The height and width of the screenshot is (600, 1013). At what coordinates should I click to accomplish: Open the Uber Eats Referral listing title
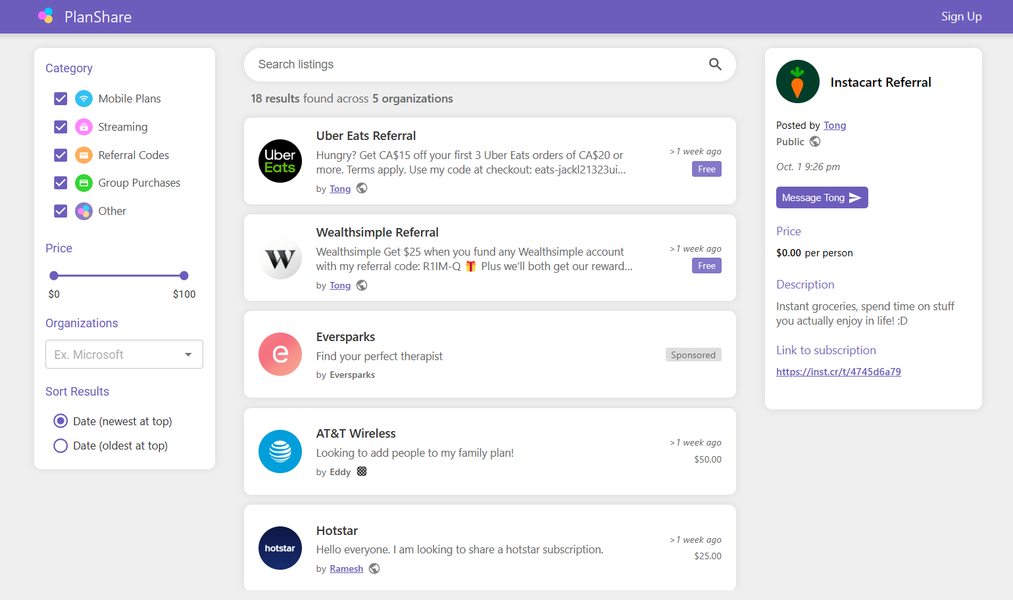[366, 136]
